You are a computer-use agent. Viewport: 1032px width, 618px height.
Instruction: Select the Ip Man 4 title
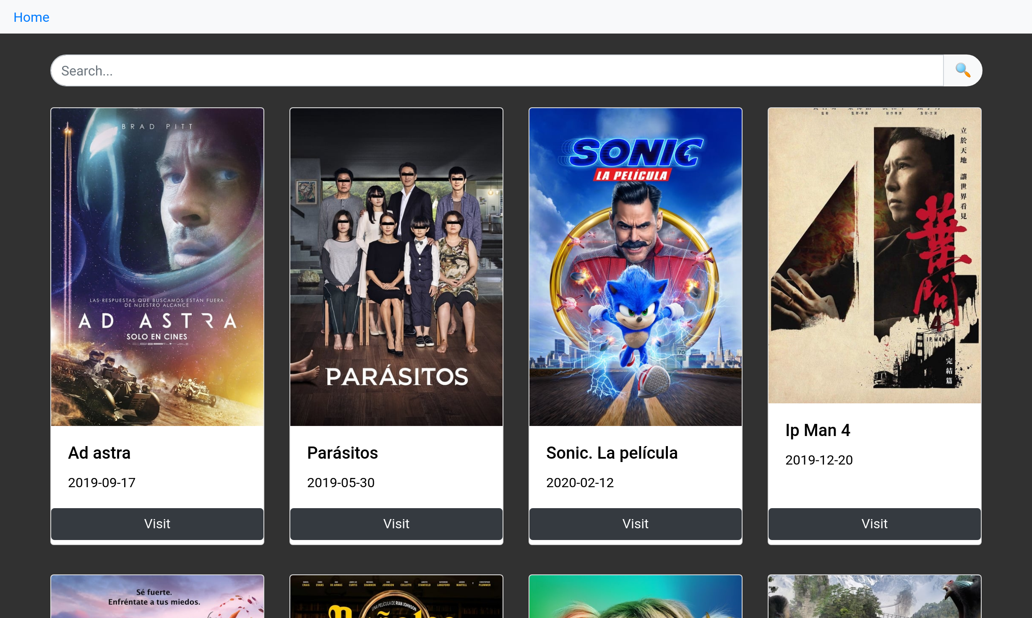pos(818,430)
